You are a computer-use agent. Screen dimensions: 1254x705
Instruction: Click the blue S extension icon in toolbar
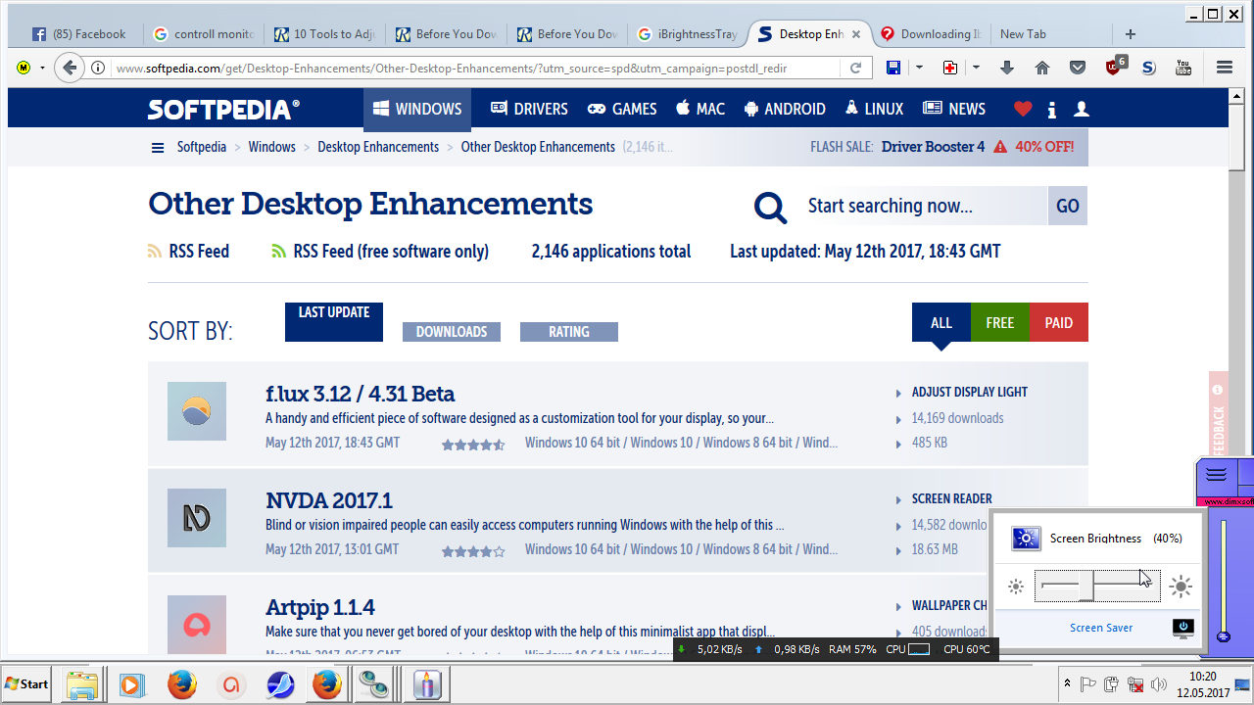tap(1149, 68)
